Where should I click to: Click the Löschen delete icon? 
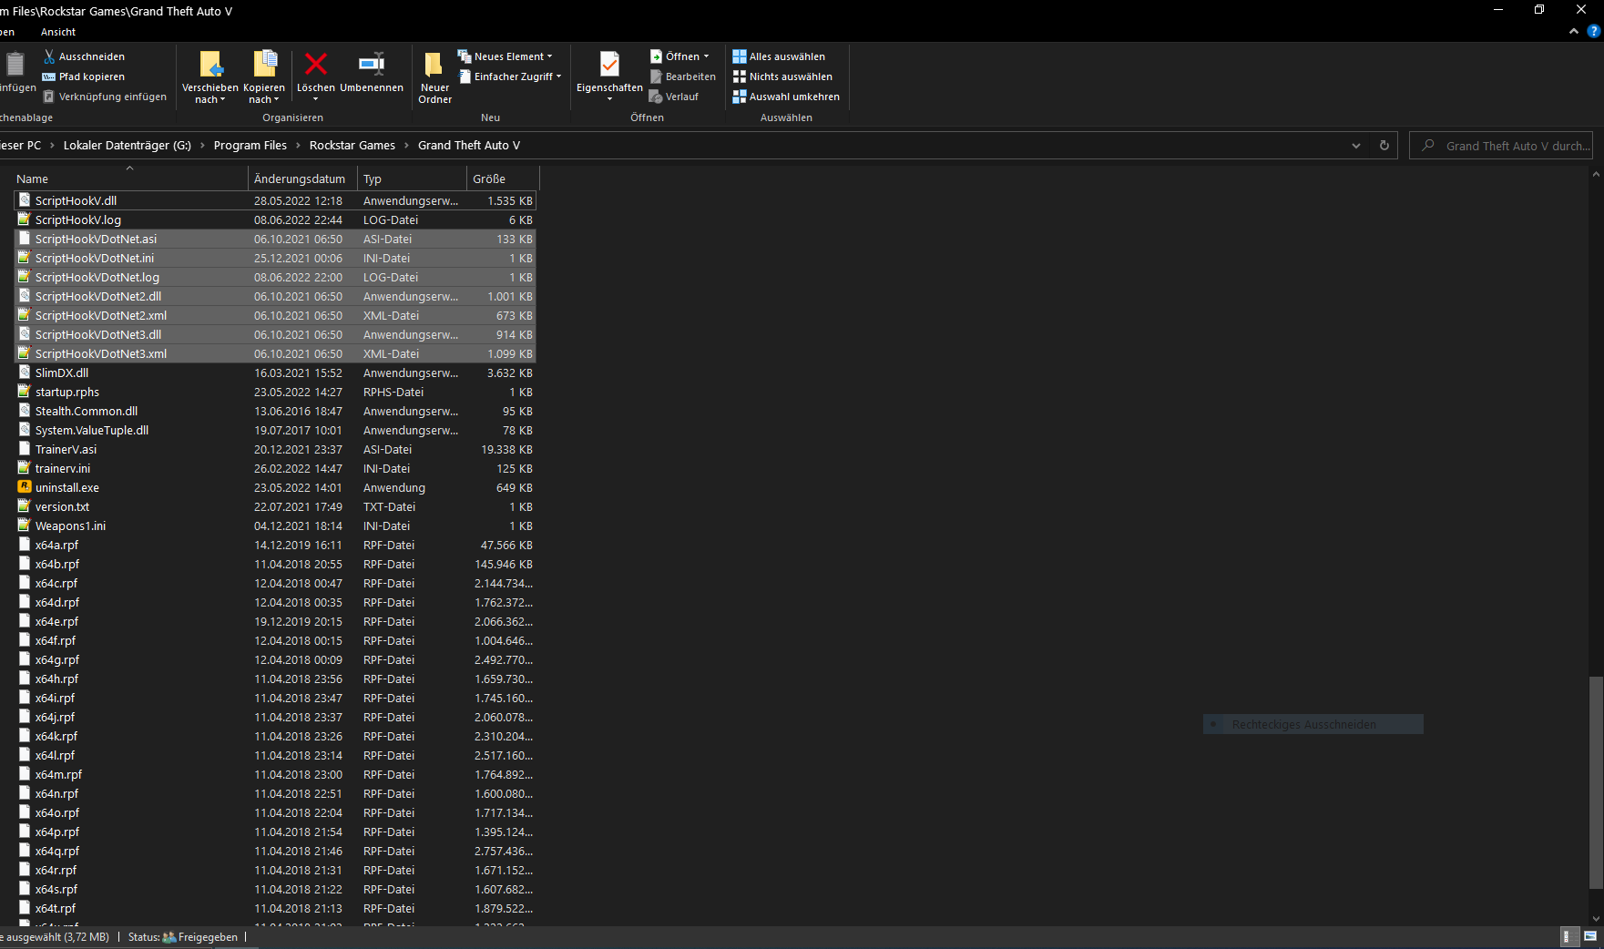[x=315, y=65]
